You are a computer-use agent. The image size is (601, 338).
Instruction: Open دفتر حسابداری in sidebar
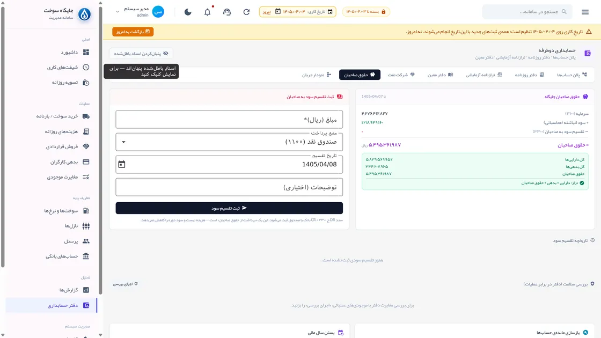(52, 305)
